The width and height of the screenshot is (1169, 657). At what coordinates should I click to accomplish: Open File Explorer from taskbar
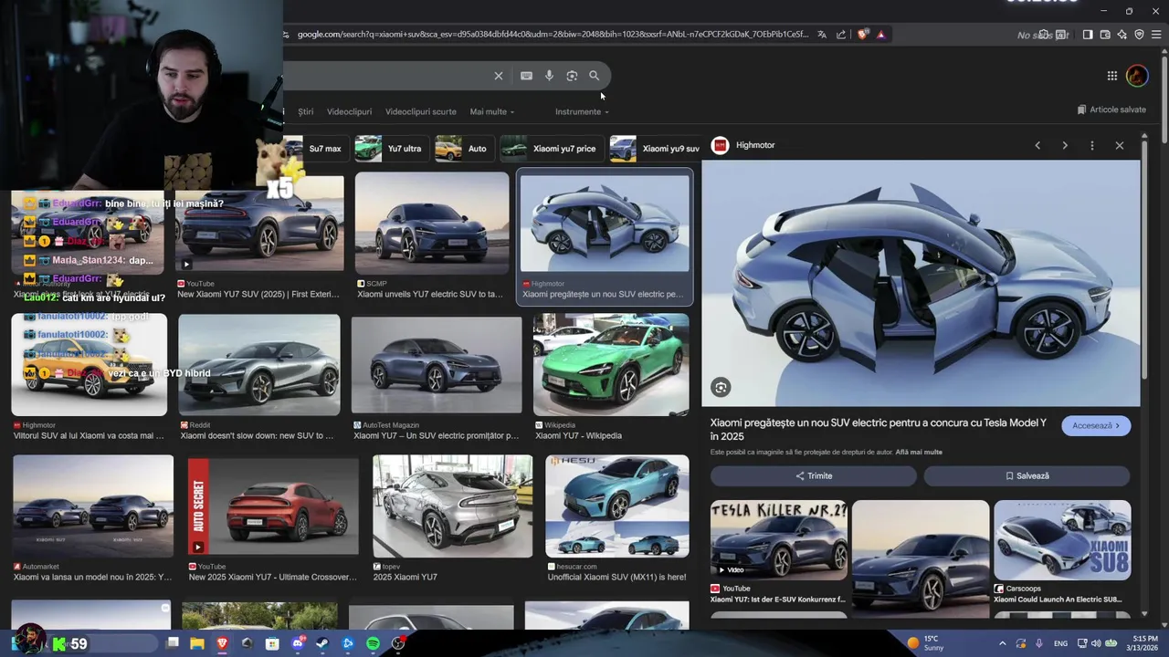[197, 644]
